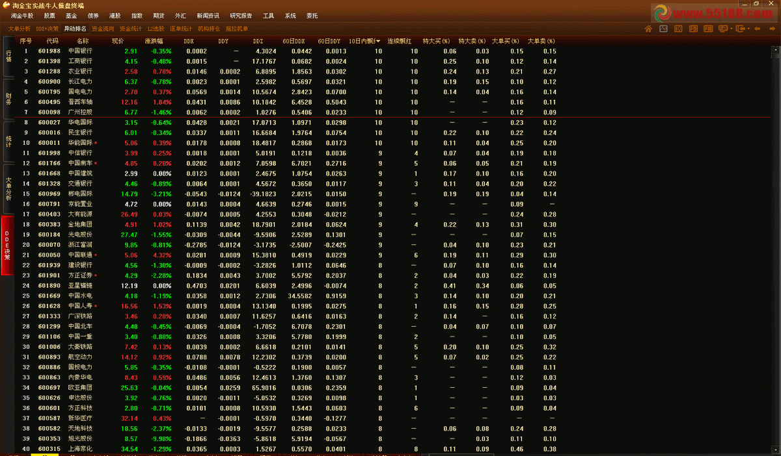The height and width of the screenshot is (456, 781).
Task: Switch to the 逐单统计 sub-tab
Action: coord(182,29)
